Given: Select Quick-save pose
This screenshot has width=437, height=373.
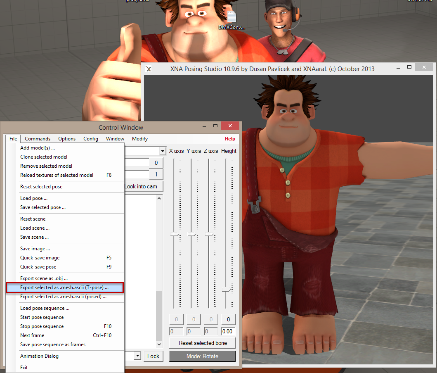Looking at the screenshot, I should (x=65, y=267).
